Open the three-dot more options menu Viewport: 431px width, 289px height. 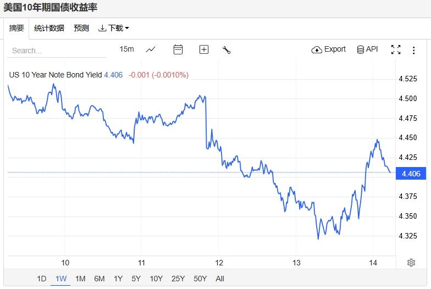click(413, 50)
